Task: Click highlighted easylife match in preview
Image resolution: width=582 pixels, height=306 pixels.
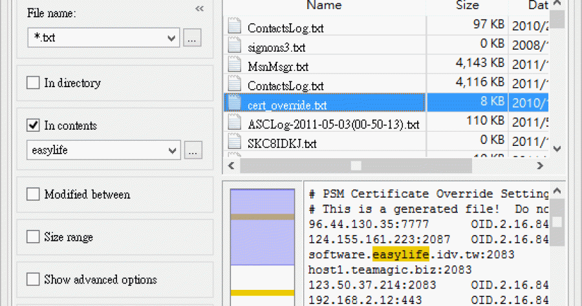Action: coord(400,254)
